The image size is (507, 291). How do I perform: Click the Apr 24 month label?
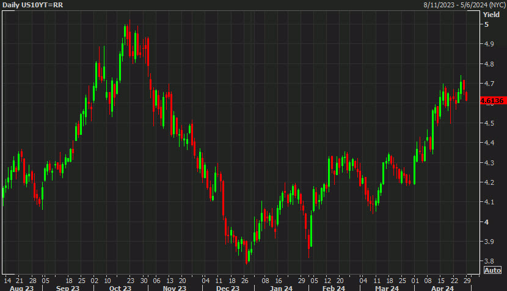(x=442, y=288)
